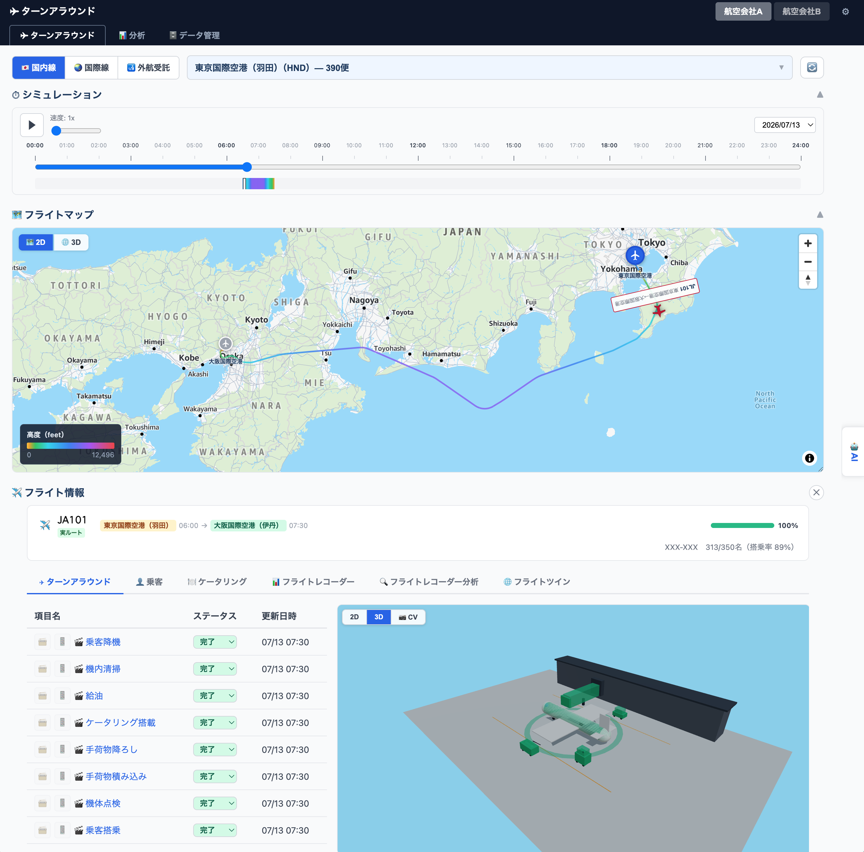Open the 機体点検 task link
The width and height of the screenshot is (864, 852).
tap(103, 803)
